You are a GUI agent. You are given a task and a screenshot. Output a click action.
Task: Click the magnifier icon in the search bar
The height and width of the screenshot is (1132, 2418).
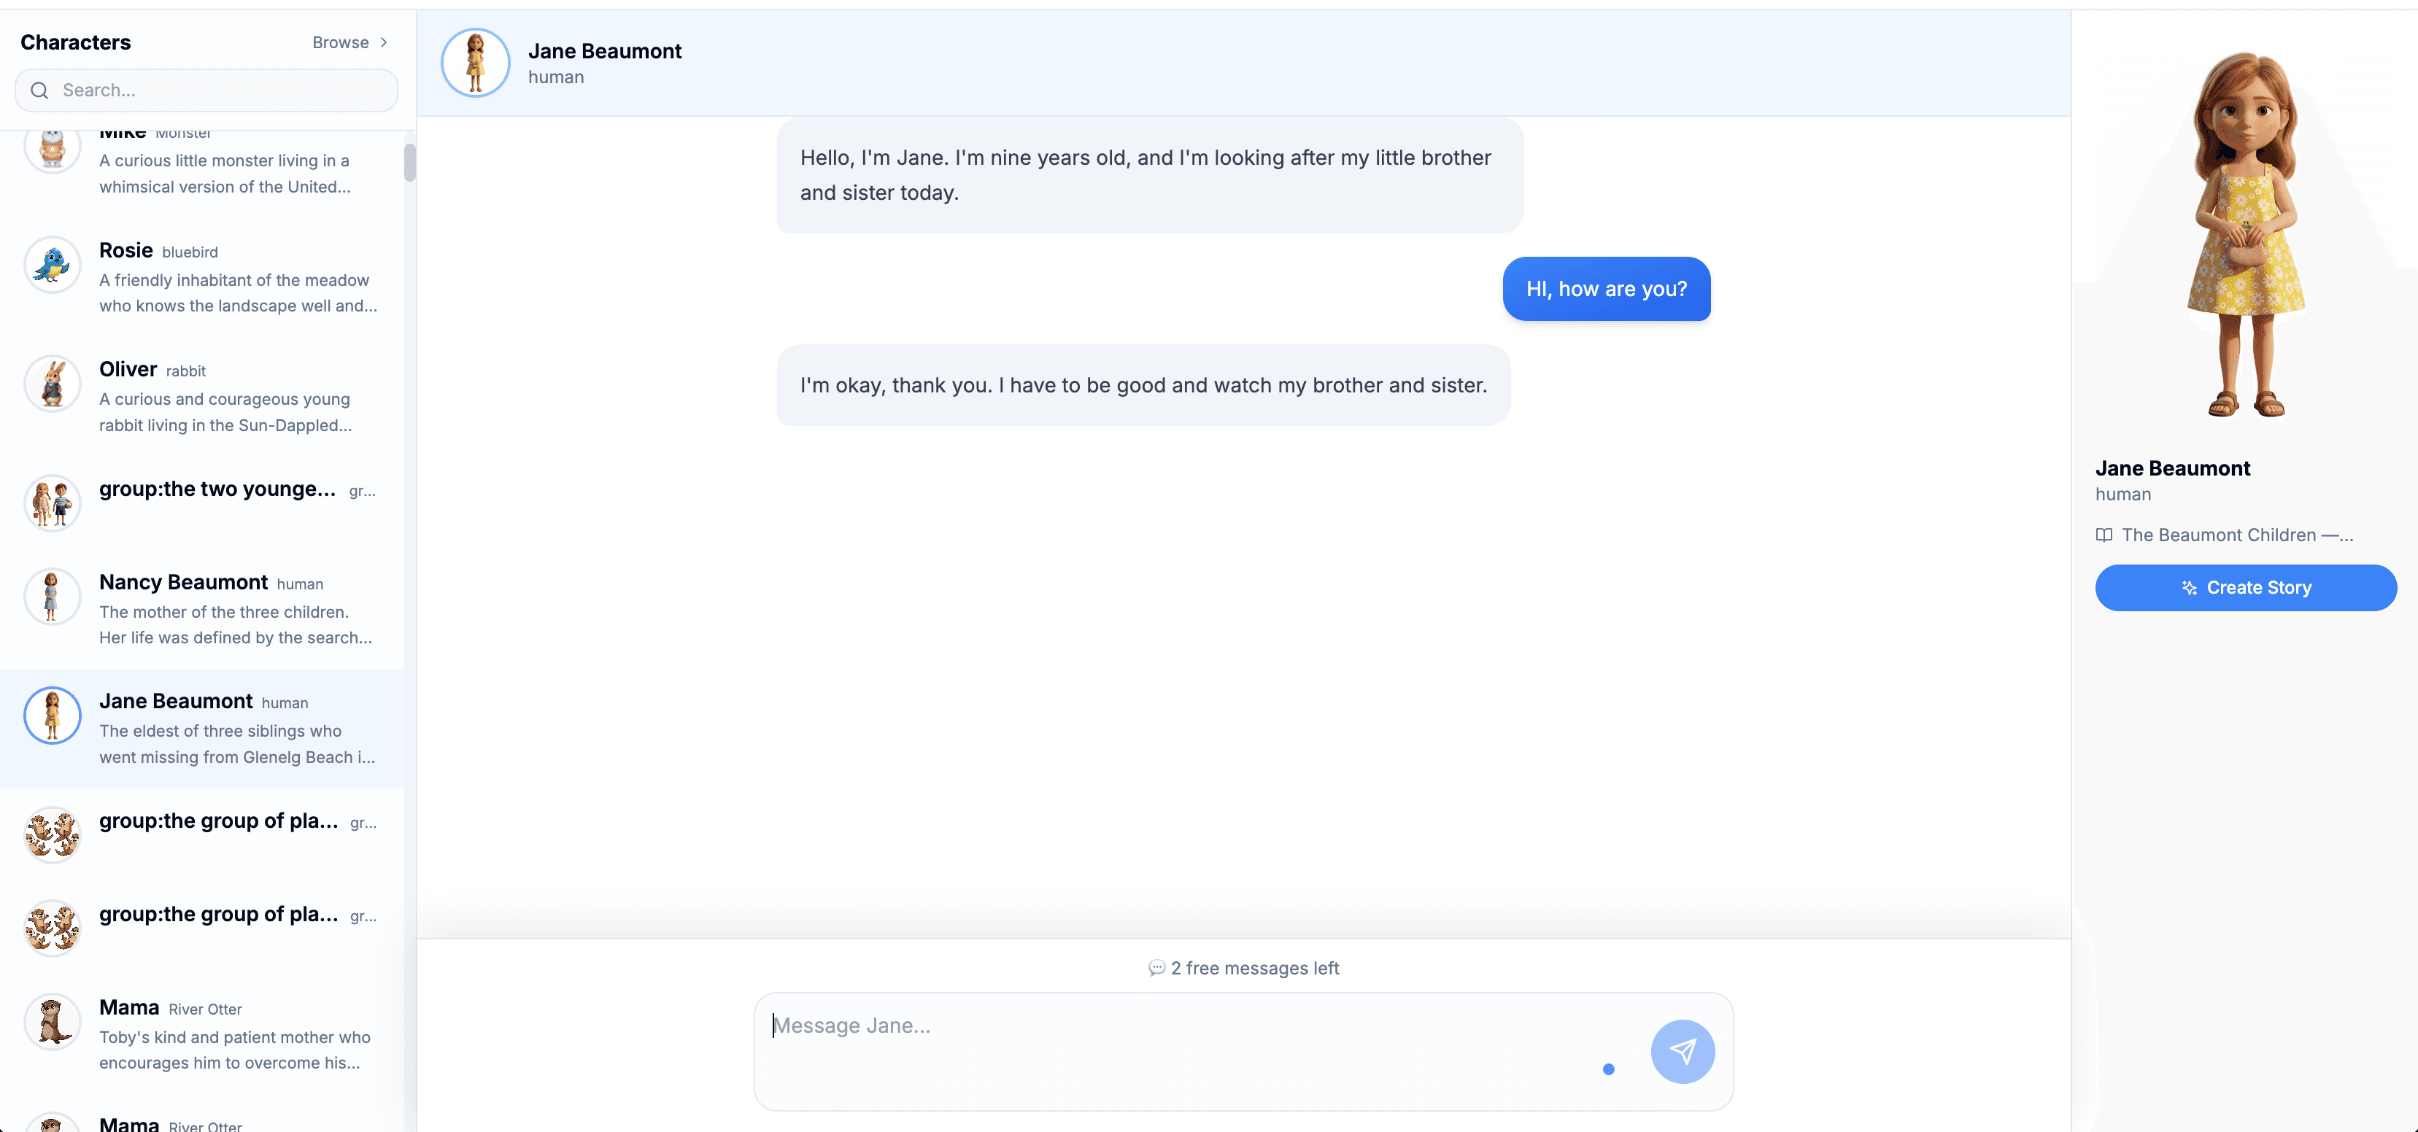tap(39, 90)
